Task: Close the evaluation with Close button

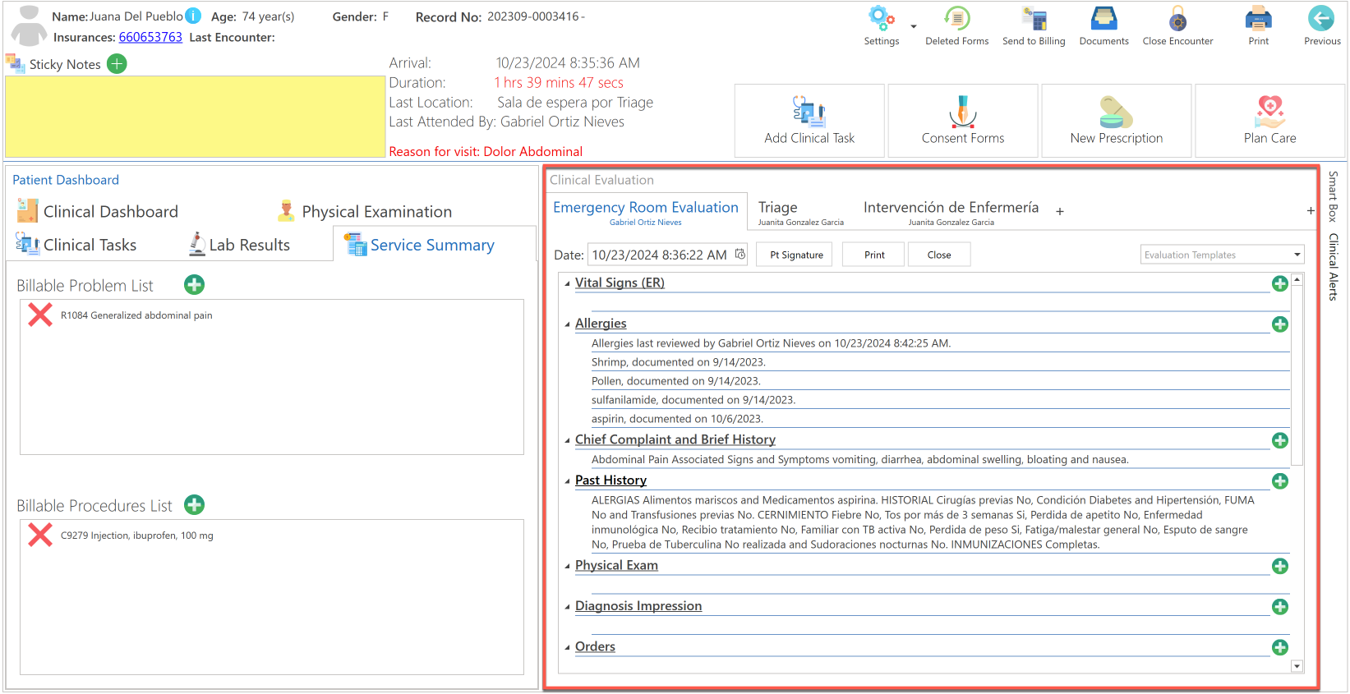Action: (939, 255)
